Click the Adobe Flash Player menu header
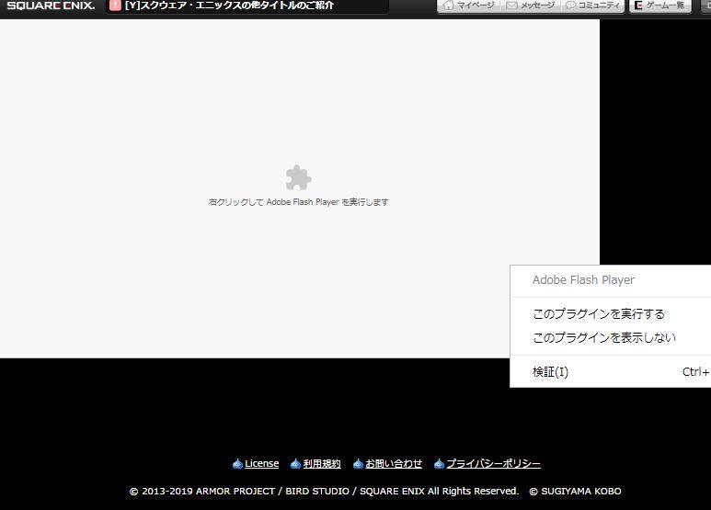Viewport: 711px width, 510px height. pyautogui.click(x=583, y=280)
